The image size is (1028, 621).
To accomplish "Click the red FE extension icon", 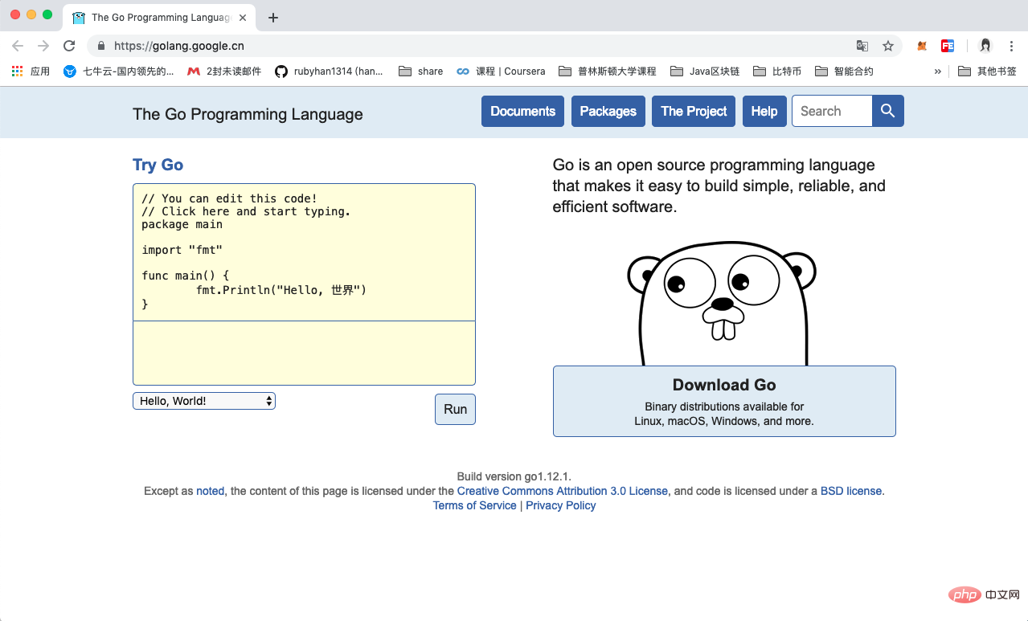I will pos(948,46).
